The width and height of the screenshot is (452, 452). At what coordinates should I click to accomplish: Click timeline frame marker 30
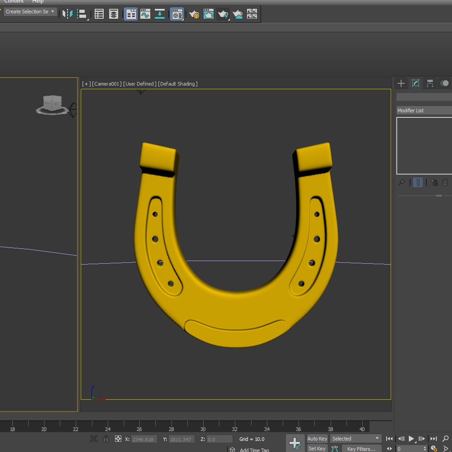(x=203, y=429)
